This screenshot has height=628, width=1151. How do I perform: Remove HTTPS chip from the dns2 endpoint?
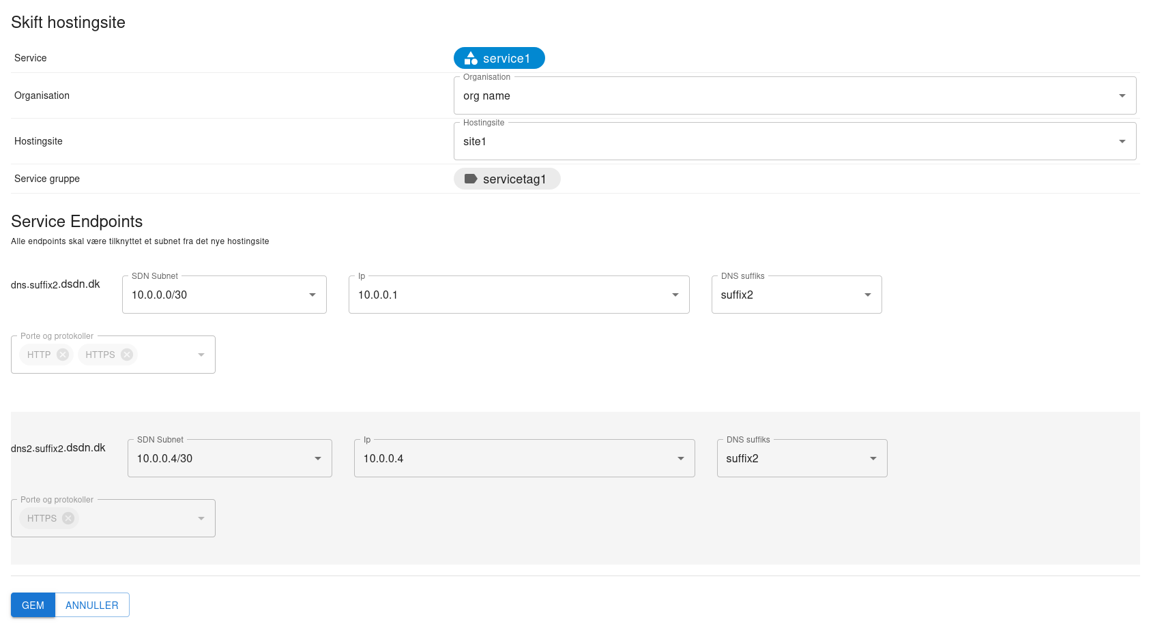coord(68,518)
